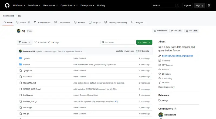
Task: Open 'add tentative RETURNING support for MySQL' commit
Action: point(95,89)
